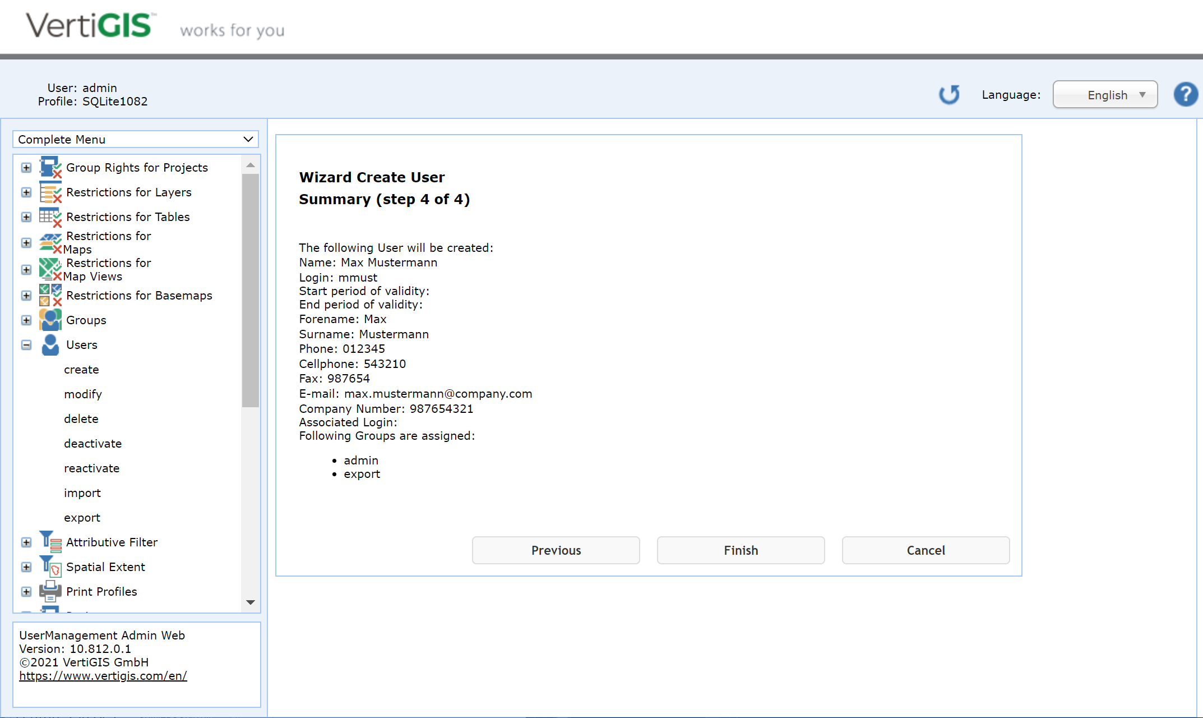
Task: Click the Finish button
Action: [741, 550]
